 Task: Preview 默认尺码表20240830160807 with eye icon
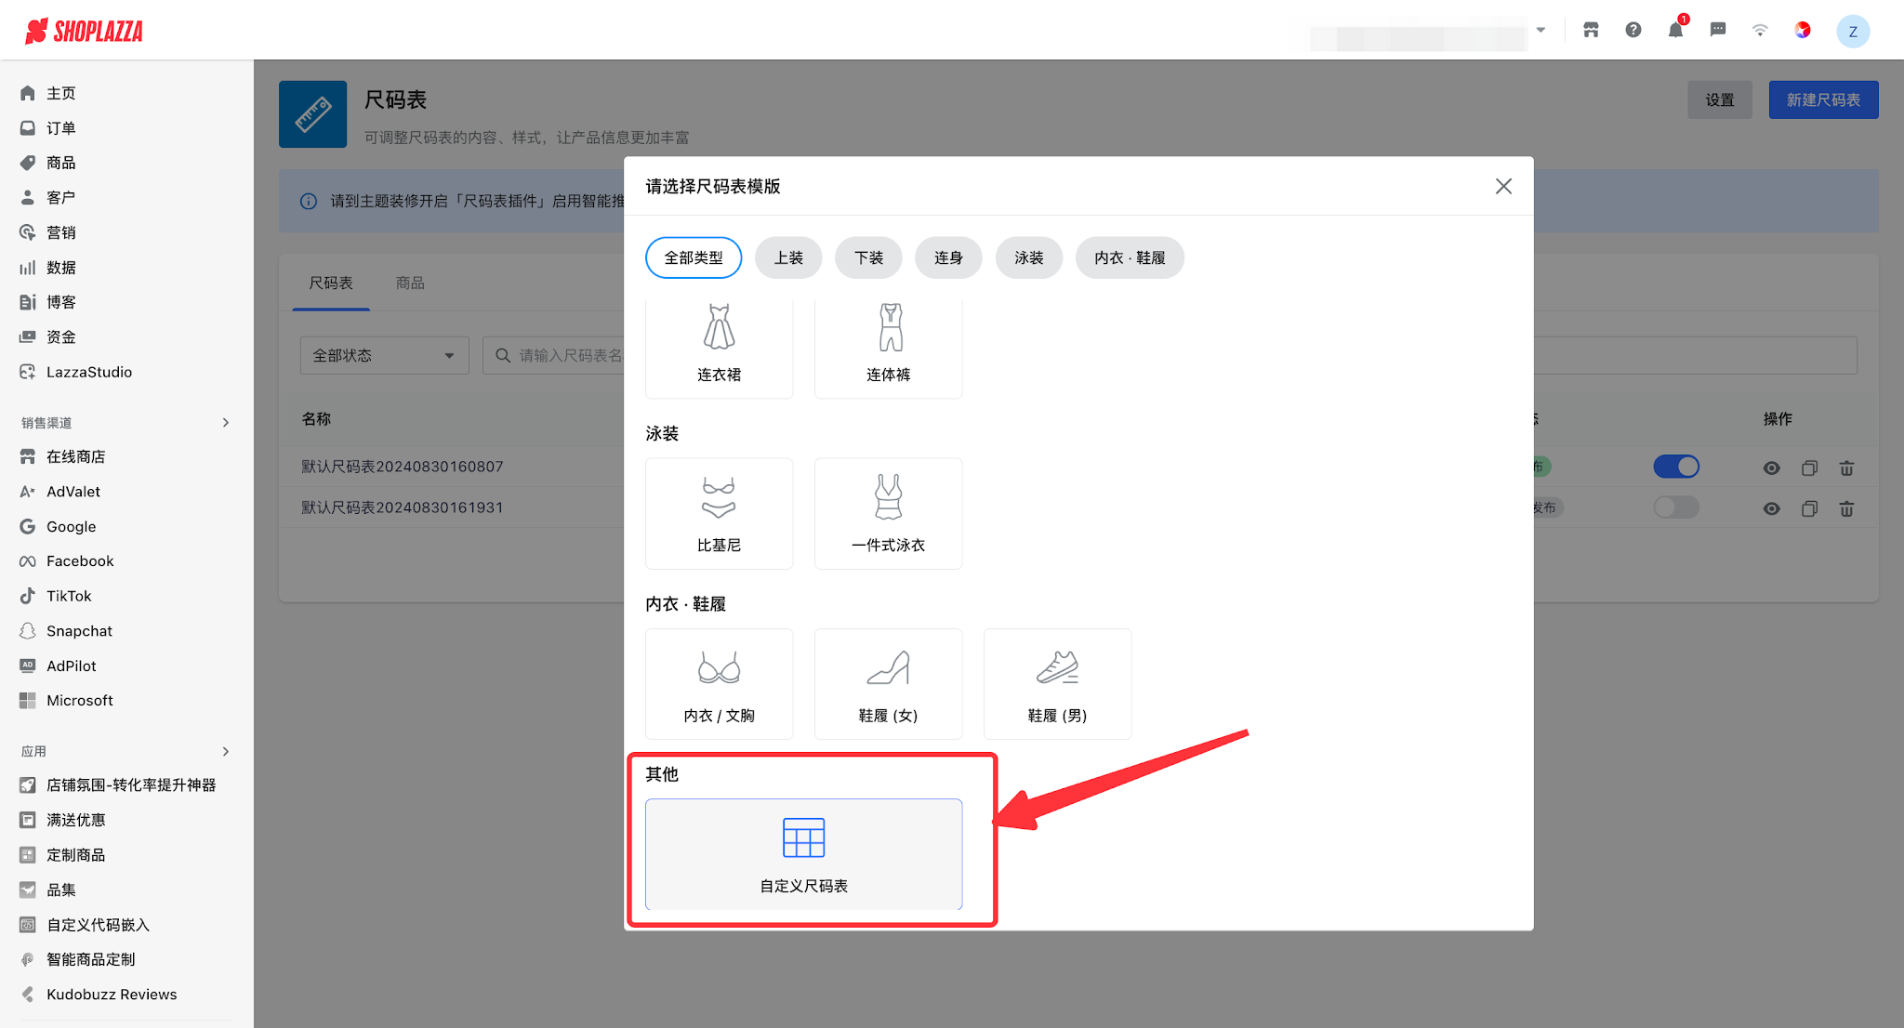tap(1772, 468)
